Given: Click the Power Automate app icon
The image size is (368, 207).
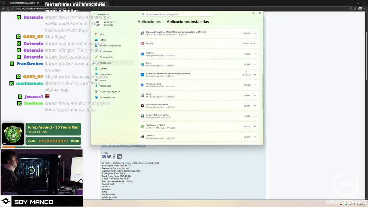Looking at the screenshot, I should (142, 85).
